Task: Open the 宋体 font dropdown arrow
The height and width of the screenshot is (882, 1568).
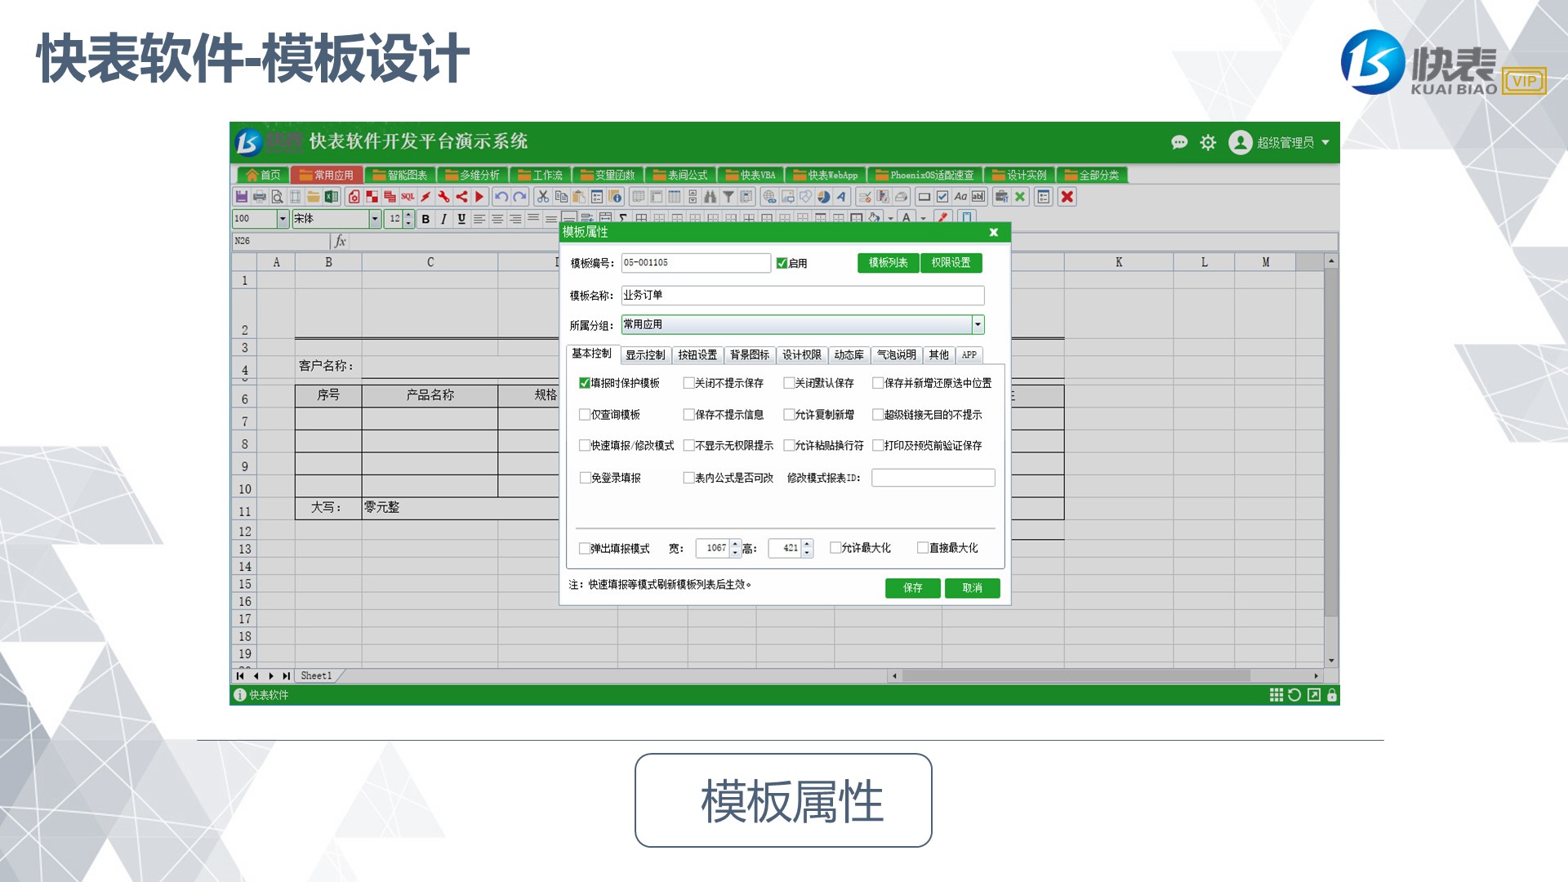Action: click(x=375, y=219)
